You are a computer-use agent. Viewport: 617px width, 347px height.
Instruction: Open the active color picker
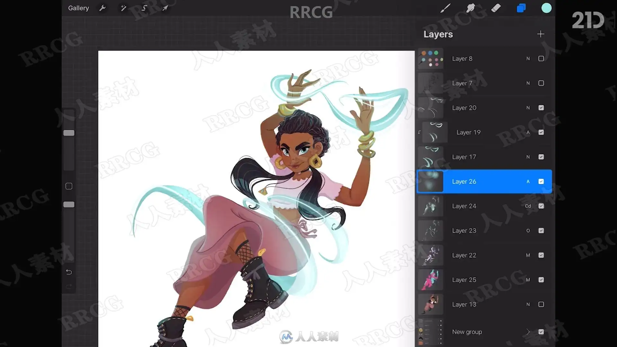click(x=546, y=8)
